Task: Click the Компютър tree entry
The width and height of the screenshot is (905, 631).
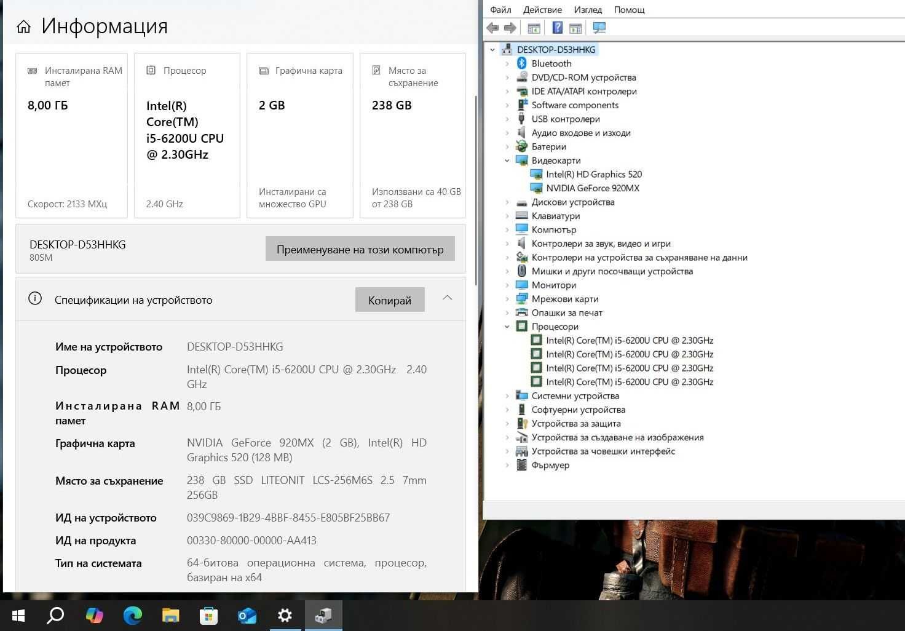Action: pyautogui.click(x=553, y=229)
